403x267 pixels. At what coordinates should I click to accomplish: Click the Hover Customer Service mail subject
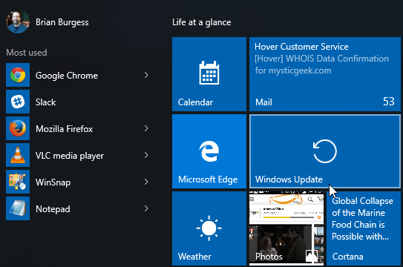point(301,47)
